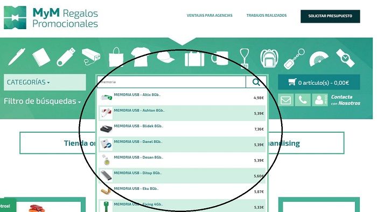The height and width of the screenshot is (212, 377).
Task: Click Solicitar Presupuesto button
Action: pyautogui.click(x=330, y=16)
